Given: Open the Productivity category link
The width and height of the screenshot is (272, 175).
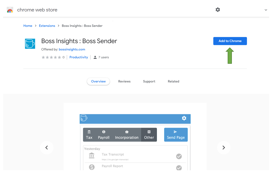Looking at the screenshot, I should (79, 57).
